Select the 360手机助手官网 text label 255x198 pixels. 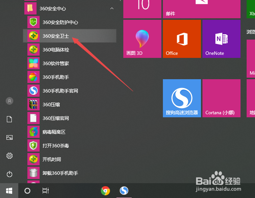pyautogui.click(x=61, y=91)
